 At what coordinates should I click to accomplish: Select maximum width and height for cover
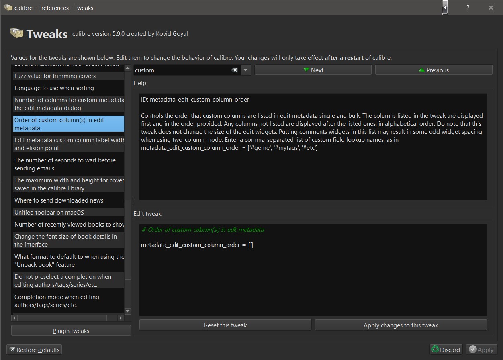(68, 184)
